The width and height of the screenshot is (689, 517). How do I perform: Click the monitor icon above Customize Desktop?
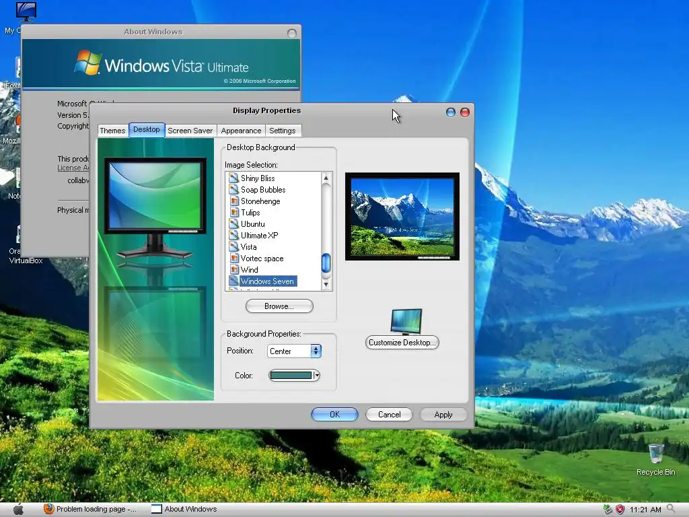(x=406, y=321)
